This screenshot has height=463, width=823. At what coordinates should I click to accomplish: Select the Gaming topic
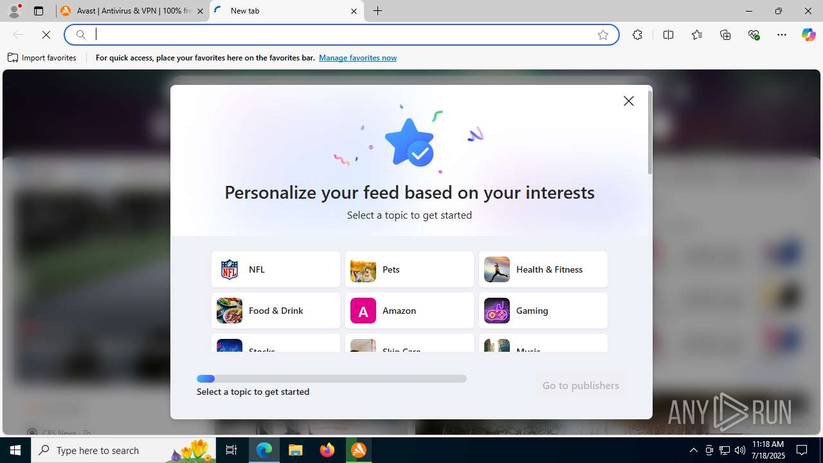pyautogui.click(x=543, y=311)
